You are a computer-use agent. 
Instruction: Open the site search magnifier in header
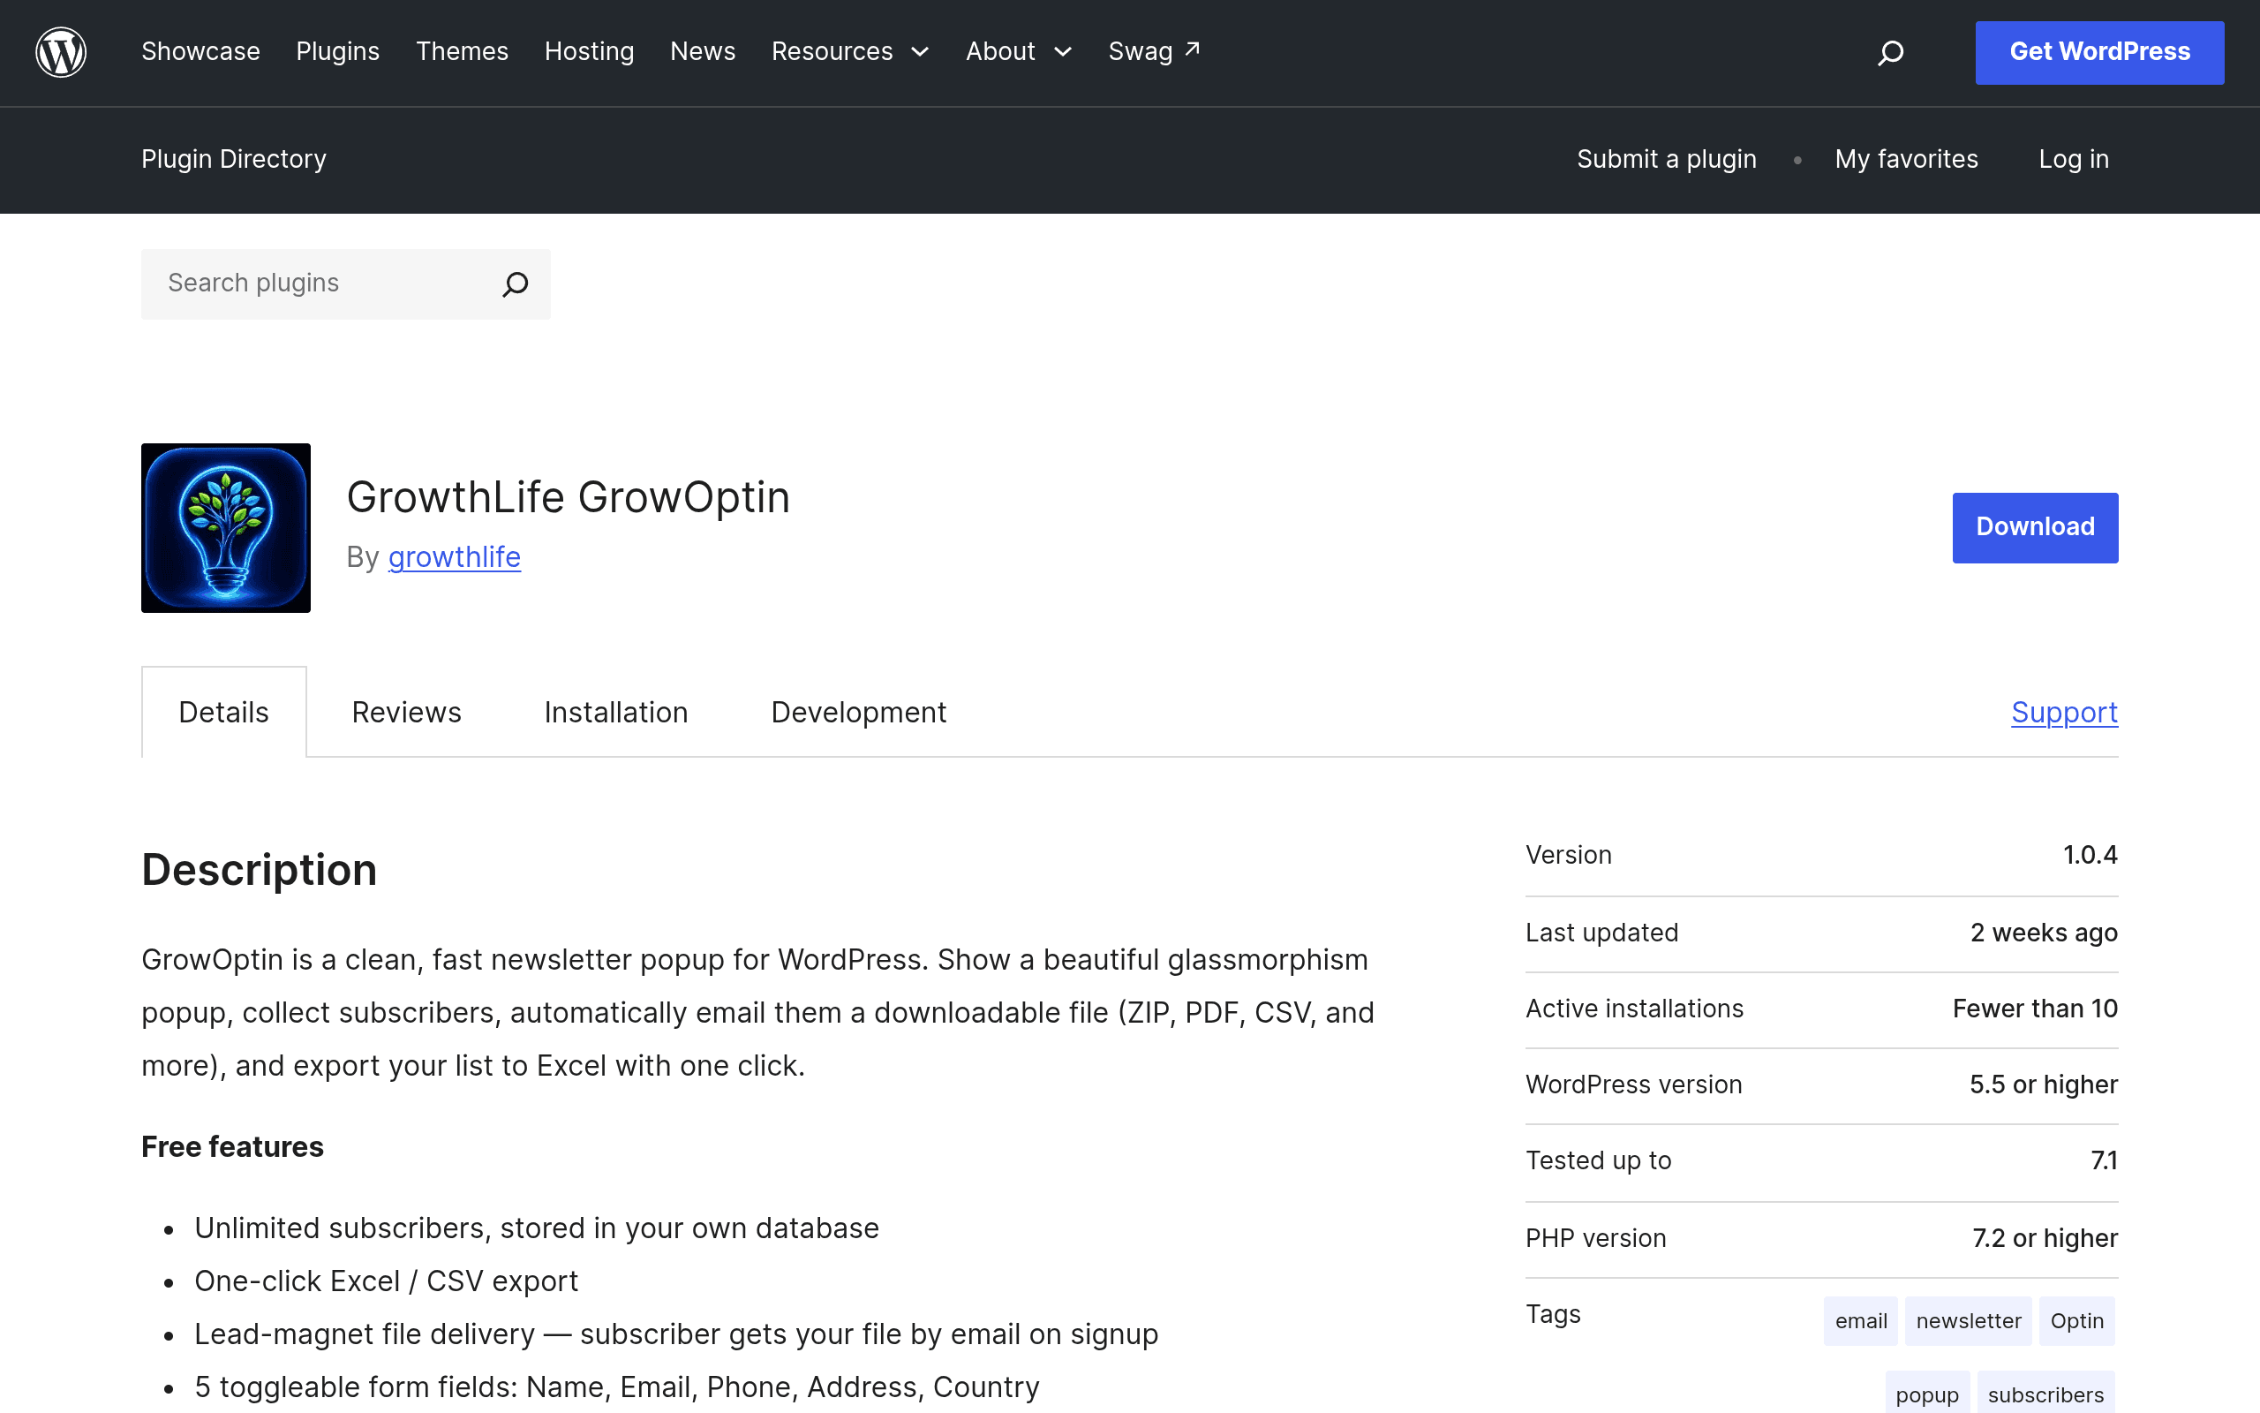pyautogui.click(x=1890, y=52)
